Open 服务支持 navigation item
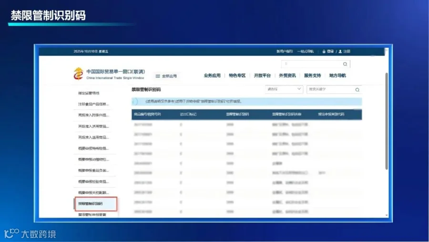This screenshot has width=429, height=242. (312, 75)
